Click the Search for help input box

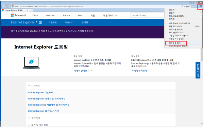click(x=148, y=15)
